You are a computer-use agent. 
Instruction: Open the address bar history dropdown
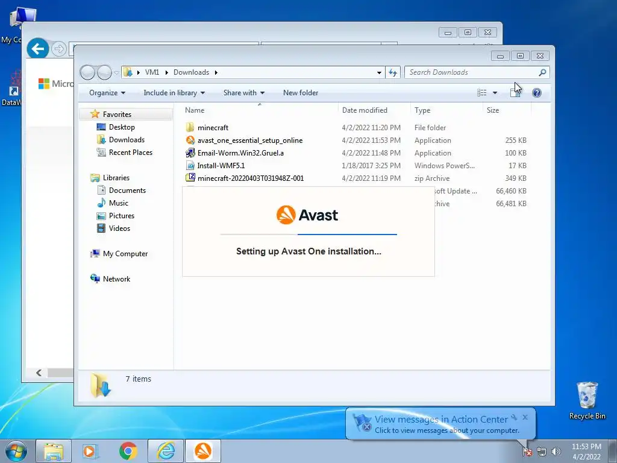click(x=379, y=72)
